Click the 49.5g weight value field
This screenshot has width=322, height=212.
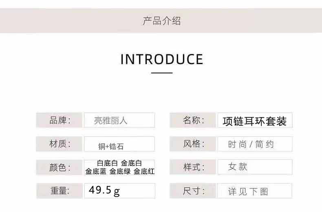point(119,190)
